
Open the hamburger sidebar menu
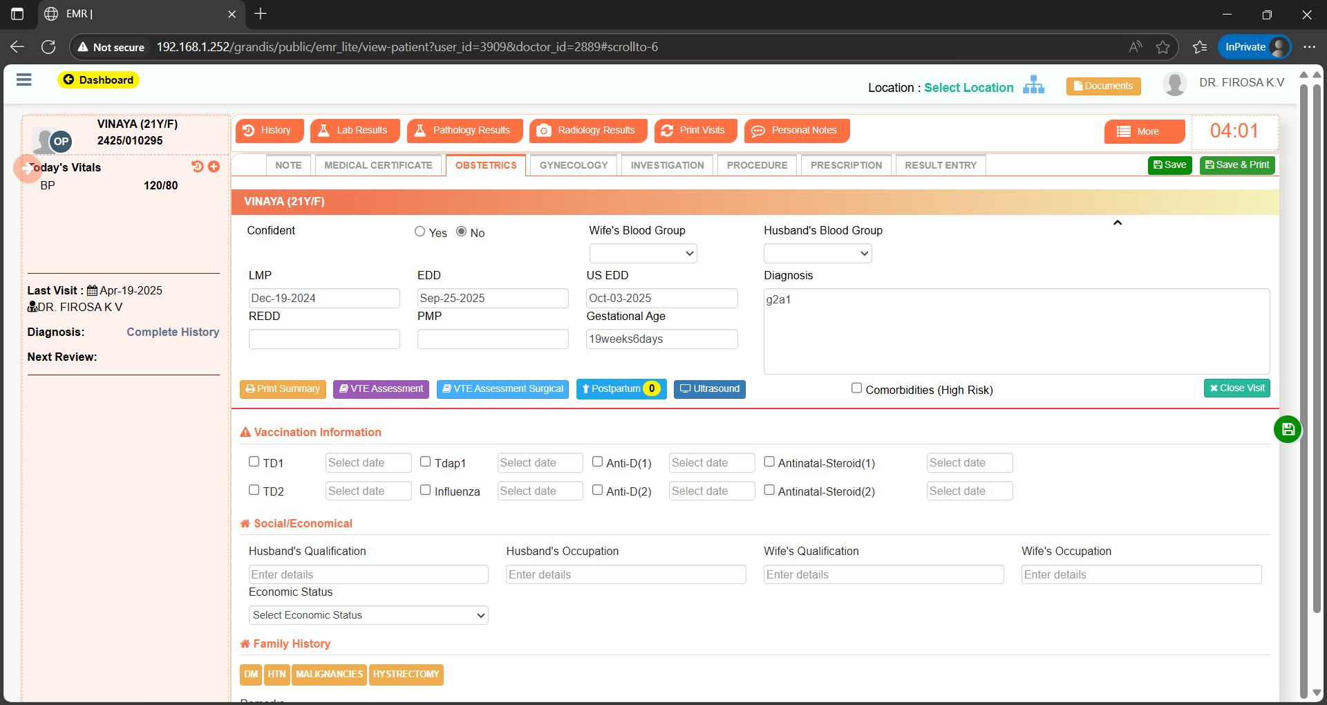24,80
